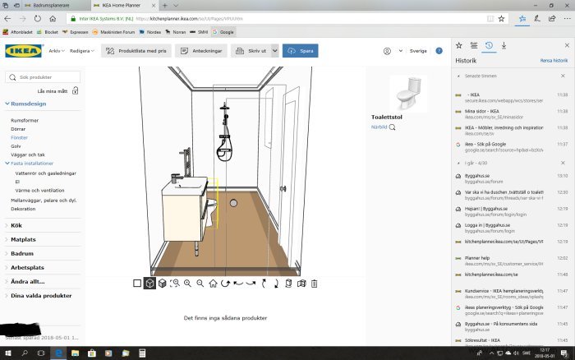Click the Sverige country link
This screenshot has height=360, width=575.
click(418, 51)
